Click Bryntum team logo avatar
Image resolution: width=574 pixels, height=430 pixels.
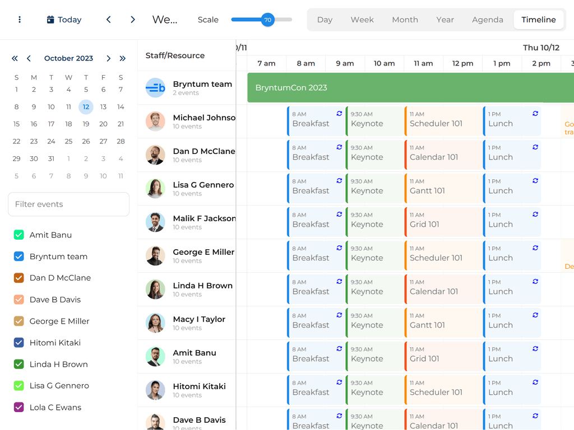pos(155,88)
